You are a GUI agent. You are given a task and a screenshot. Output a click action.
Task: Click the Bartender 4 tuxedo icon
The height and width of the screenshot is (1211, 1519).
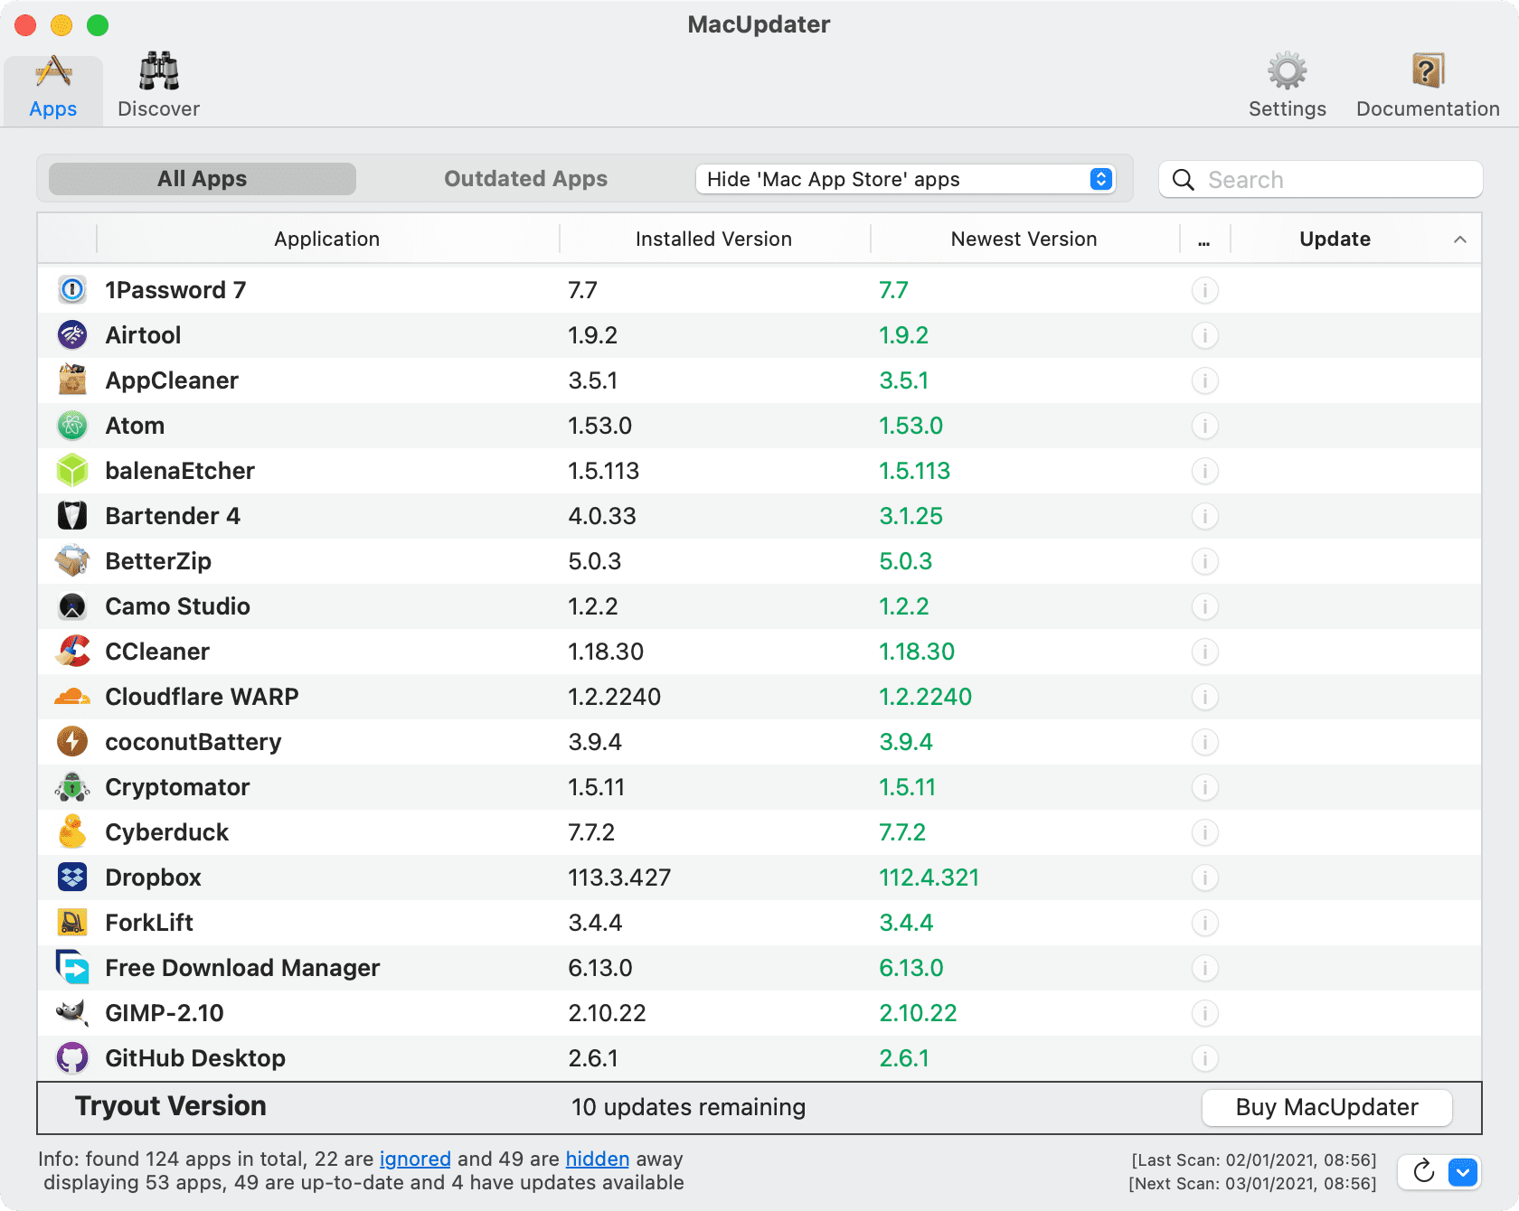tap(72, 516)
